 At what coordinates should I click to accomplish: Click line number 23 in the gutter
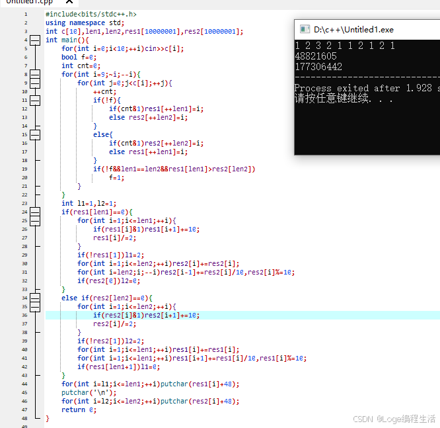[x=24, y=204]
